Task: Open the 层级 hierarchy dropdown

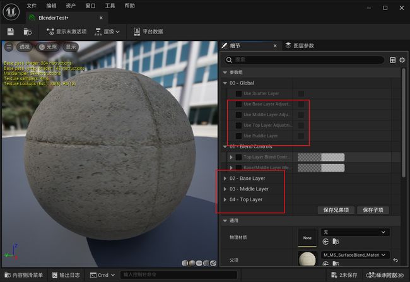Action: (107, 32)
